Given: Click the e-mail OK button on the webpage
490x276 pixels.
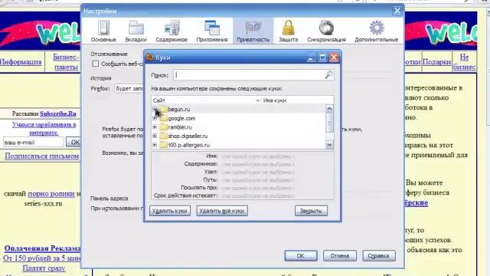Looking at the screenshot, I should click(73, 142).
